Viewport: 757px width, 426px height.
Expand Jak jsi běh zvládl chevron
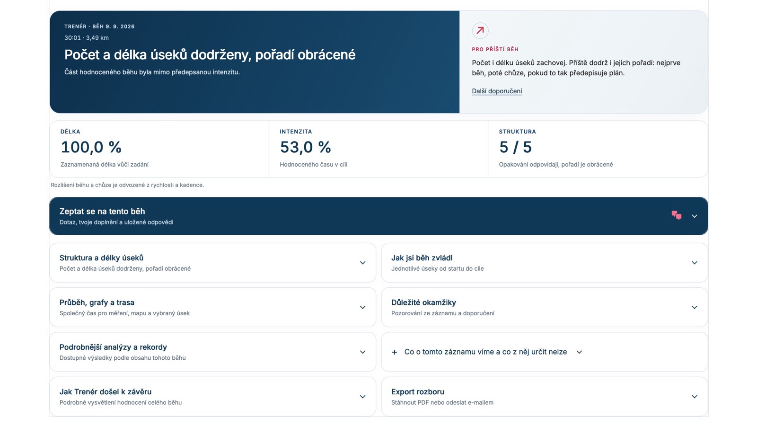point(695,263)
